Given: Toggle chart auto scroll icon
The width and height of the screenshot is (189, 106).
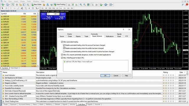Looking at the screenshot, I should coord(93,5).
